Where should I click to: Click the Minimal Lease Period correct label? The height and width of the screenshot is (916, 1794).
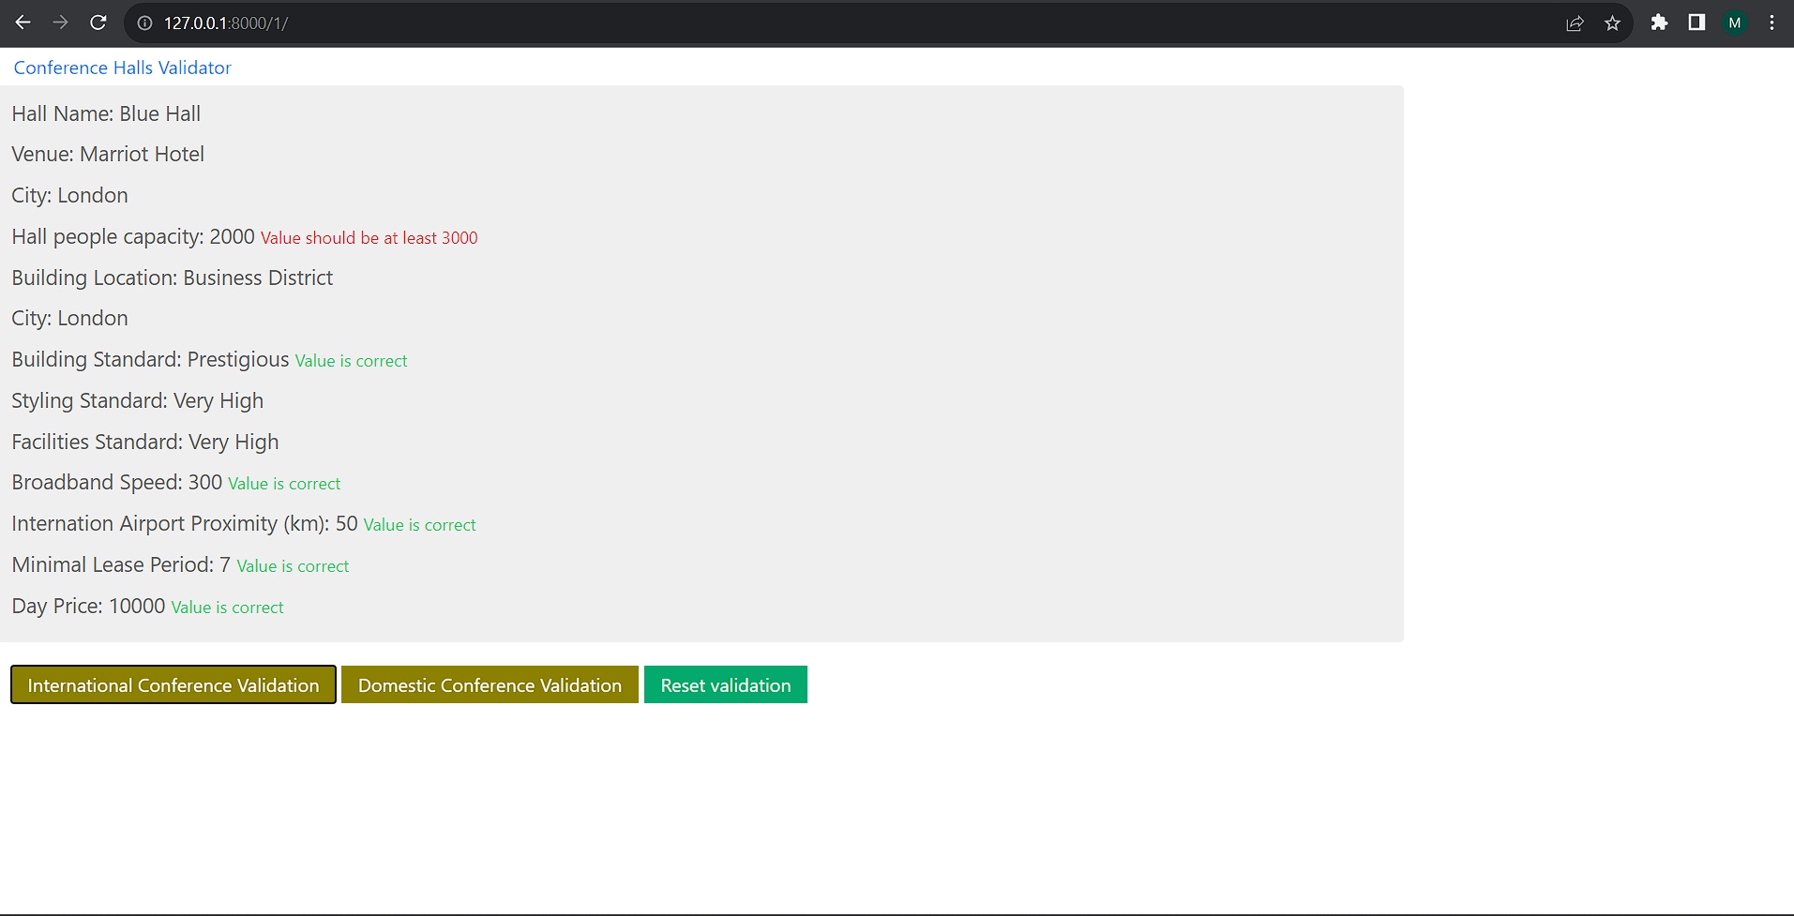click(x=292, y=565)
